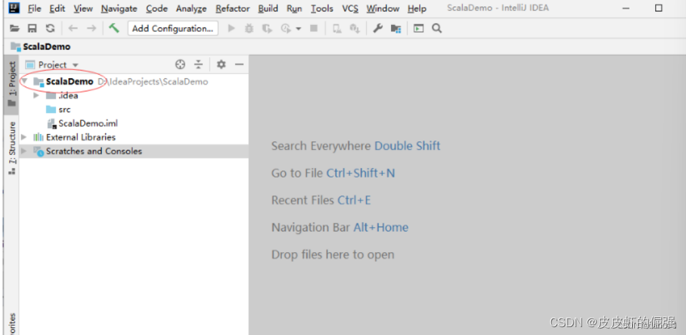Click the Forward navigation arrow

[91, 28]
